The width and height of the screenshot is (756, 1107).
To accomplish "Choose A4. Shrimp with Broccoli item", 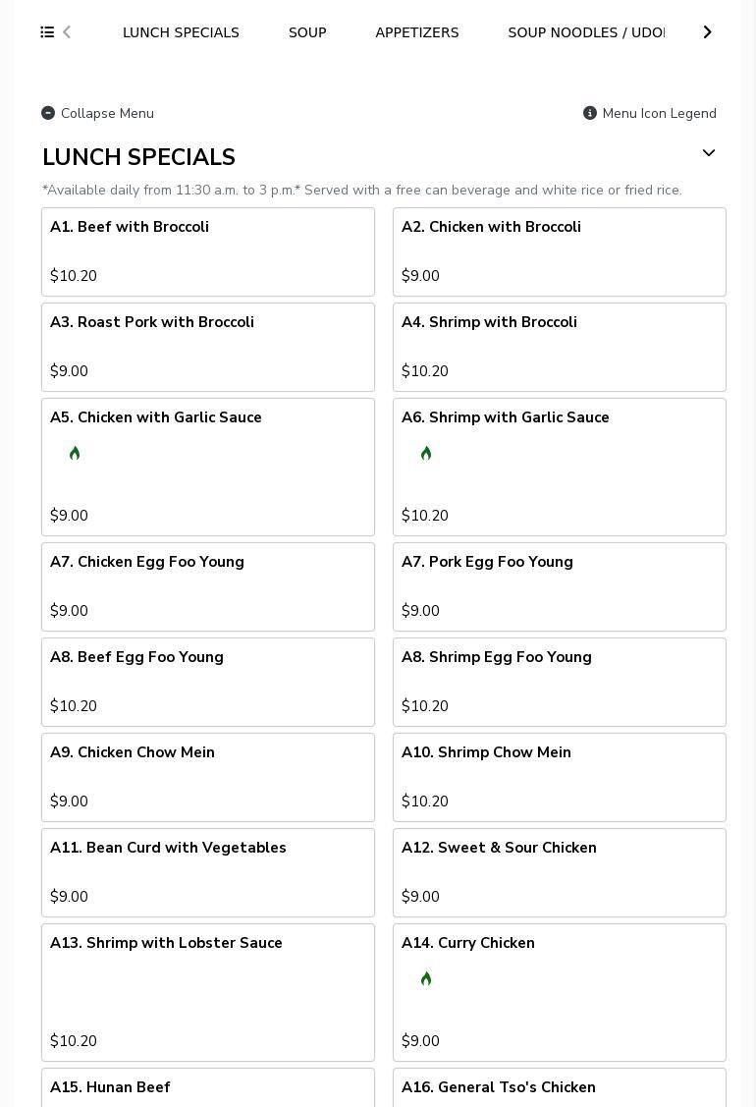I will pyautogui.click(x=560, y=347).
